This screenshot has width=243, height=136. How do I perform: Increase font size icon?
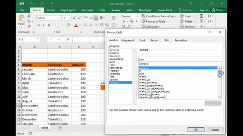coord(74,18)
